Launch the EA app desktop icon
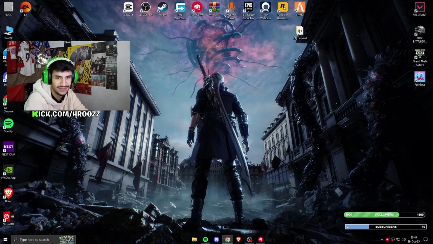Image resolution: width=433 pixels, height=244 pixels. (25, 9)
